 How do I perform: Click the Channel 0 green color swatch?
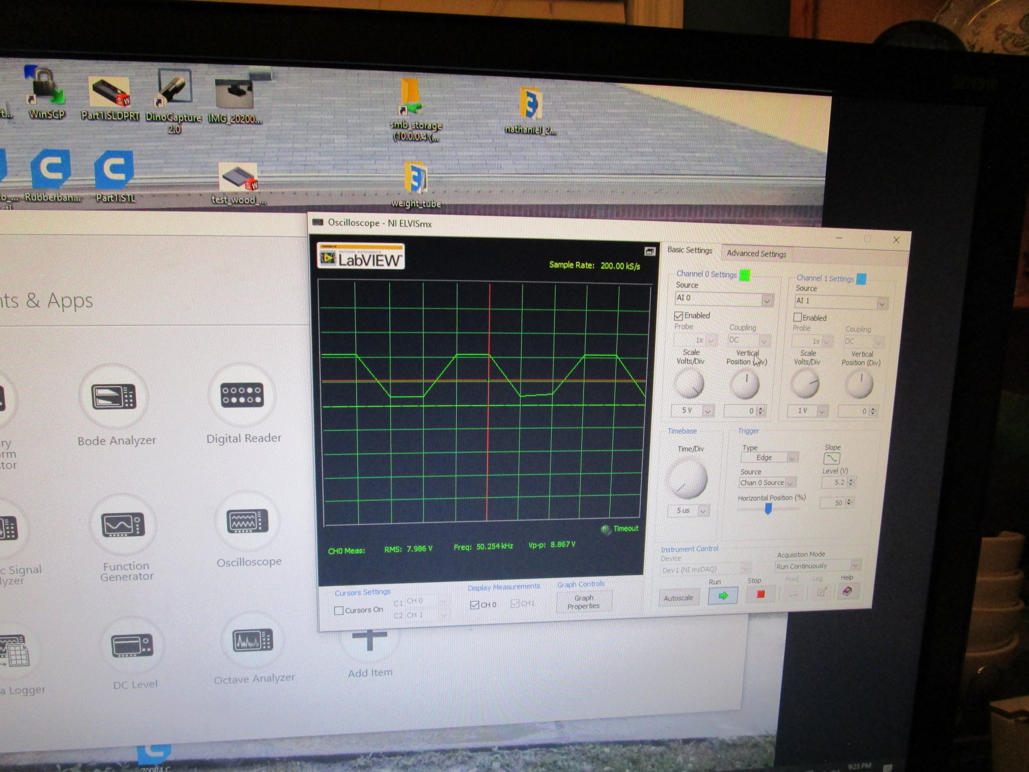[745, 275]
